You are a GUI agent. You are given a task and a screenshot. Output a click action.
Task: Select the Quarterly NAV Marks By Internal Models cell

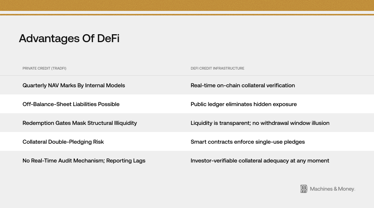point(74,85)
